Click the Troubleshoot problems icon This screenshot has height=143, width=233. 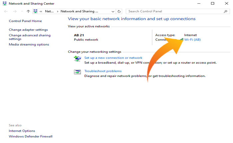point(77,72)
